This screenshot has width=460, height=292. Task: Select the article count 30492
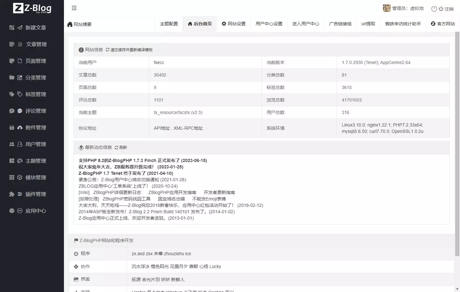pyautogui.click(x=160, y=75)
